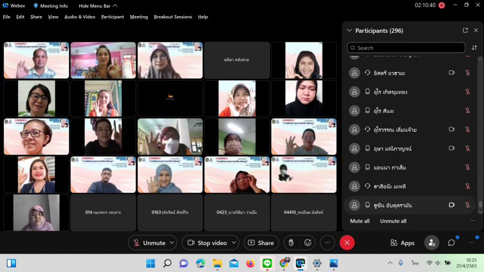Click the Unmute all button
Image resolution: width=484 pixels, height=272 pixels.
coord(393,221)
